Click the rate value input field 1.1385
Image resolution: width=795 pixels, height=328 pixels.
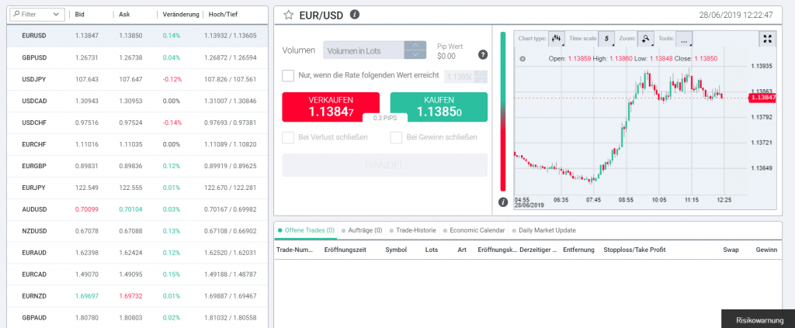coord(460,77)
